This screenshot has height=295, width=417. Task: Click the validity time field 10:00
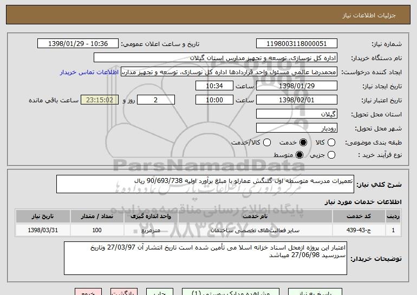coord(214,100)
